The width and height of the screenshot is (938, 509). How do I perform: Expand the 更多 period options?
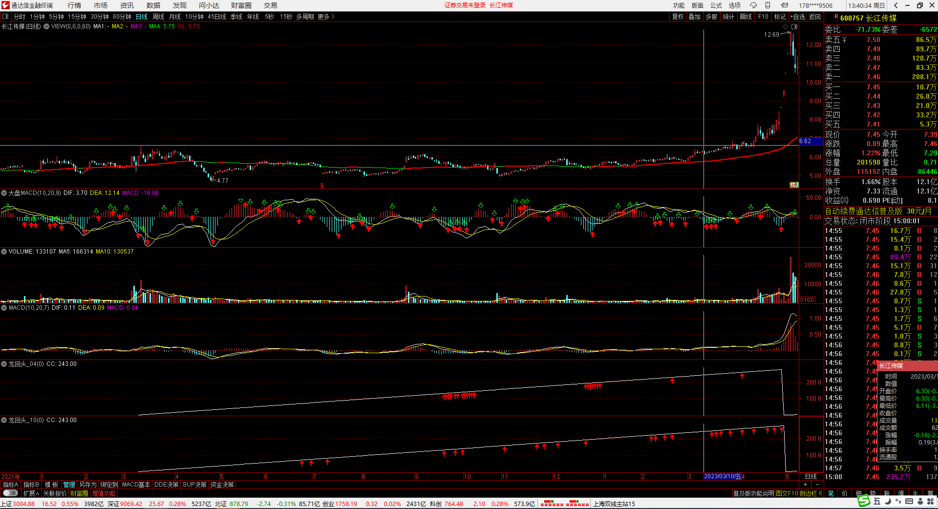pos(326,17)
